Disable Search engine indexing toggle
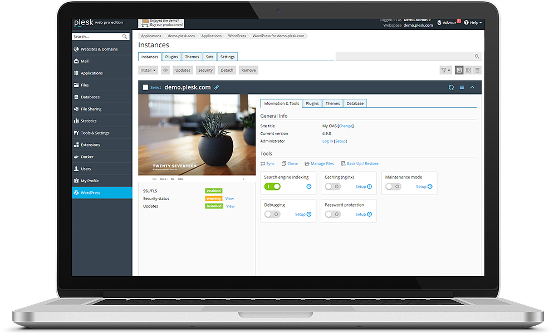This screenshot has width=554, height=334. 272,187
